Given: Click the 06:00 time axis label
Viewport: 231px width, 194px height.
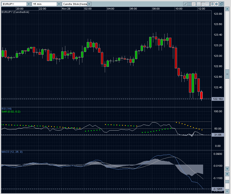Looking at the screenshot, I should [133, 9].
